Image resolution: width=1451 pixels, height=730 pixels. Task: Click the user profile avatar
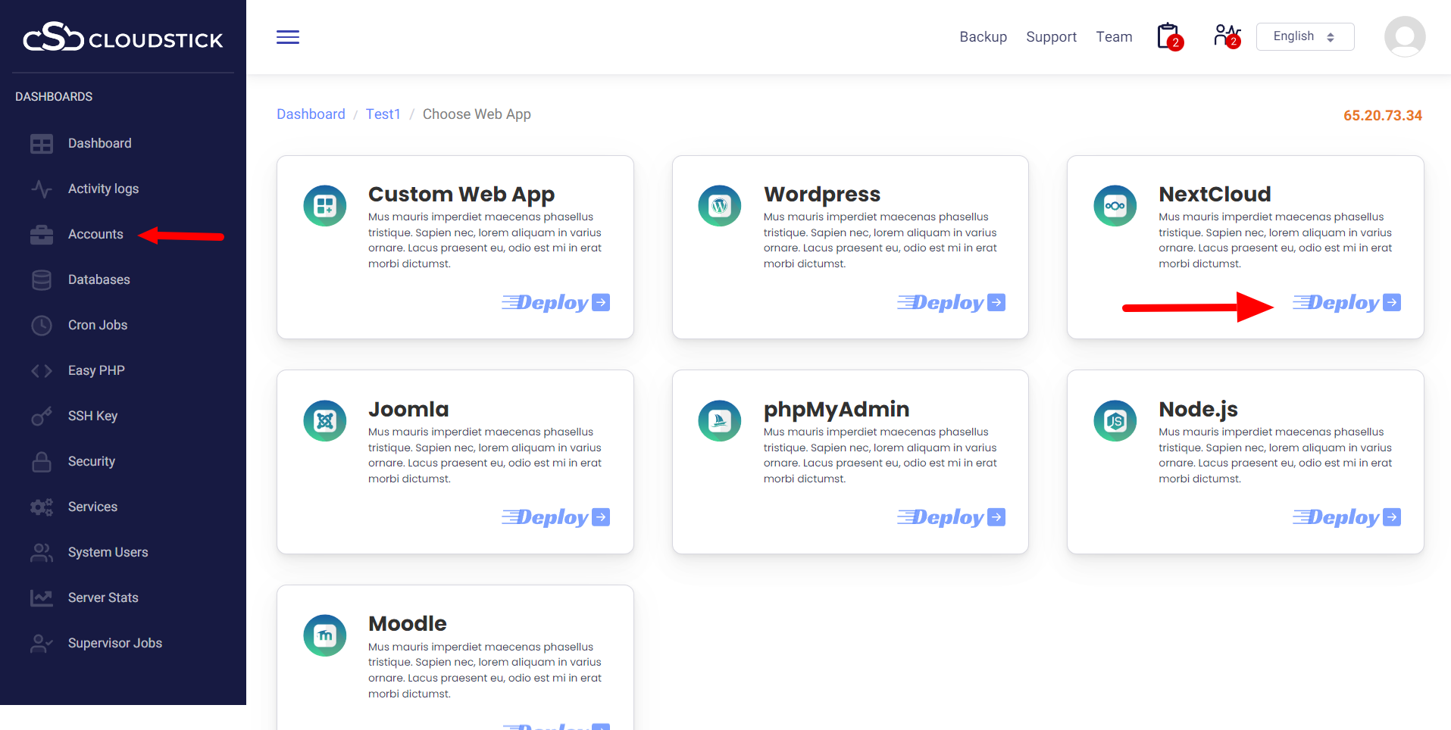coord(1404,36)
